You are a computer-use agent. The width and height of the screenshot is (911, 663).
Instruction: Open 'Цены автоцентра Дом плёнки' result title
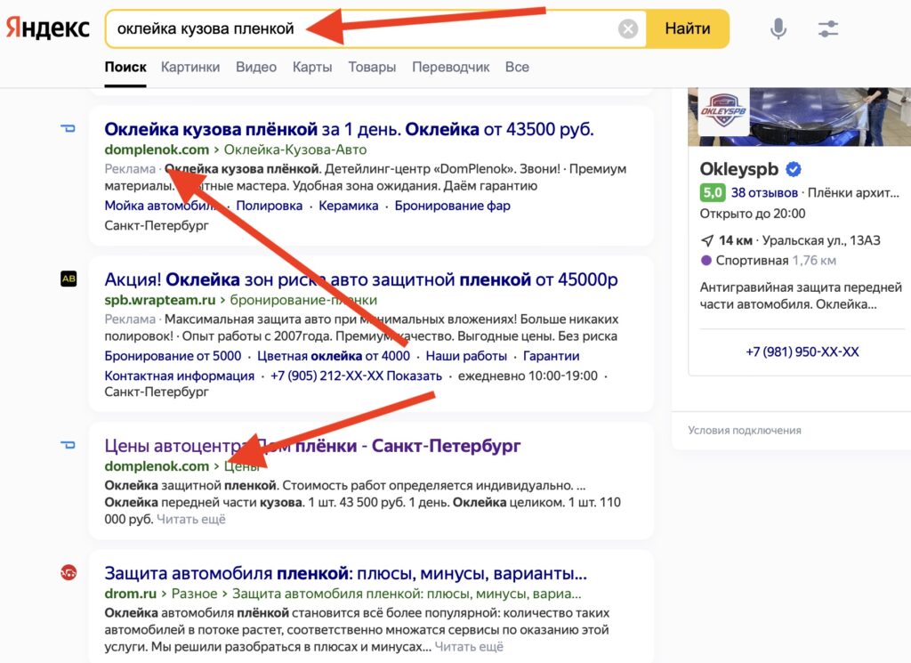tap(312, 446)
